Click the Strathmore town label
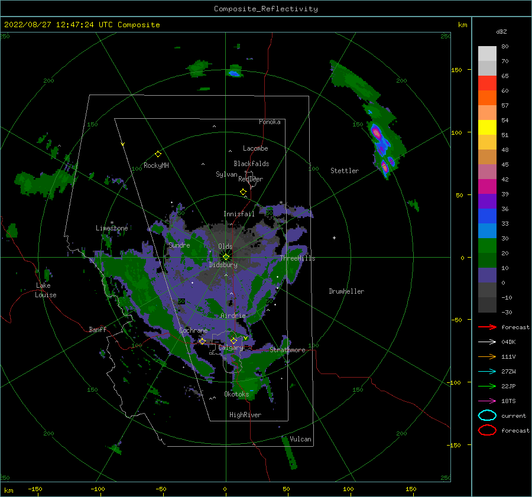This screenshot has width=532, height=497. pyautogui.click(x=287, y=350)
